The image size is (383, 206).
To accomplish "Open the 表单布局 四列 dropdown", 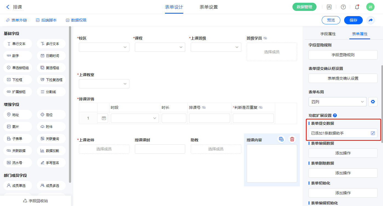I will tap(337, 102).
